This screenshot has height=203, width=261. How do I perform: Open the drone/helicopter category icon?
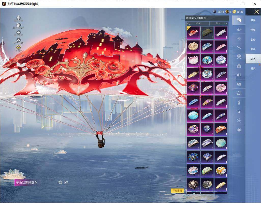pyautogui.click(x=239, y=38)
